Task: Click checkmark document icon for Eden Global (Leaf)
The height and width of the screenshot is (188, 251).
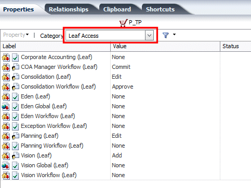Action: click(16, 107)
